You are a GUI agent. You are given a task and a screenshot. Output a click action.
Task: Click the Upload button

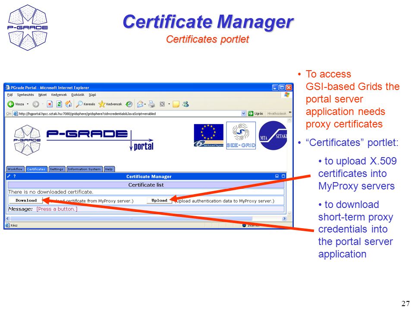pyautogui.click(x=159, y=200)
